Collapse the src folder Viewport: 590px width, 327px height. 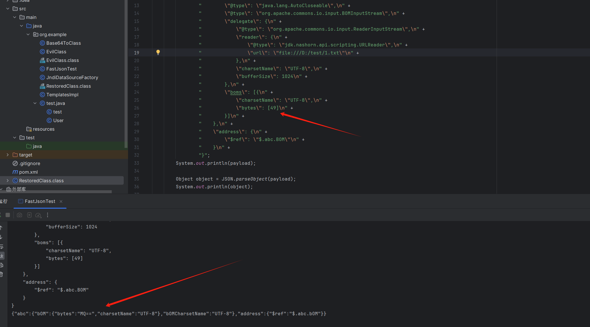click(8, 9)
